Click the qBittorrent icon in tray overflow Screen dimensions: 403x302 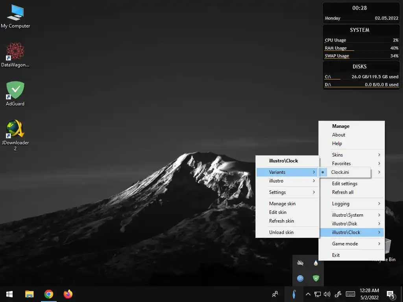(x=300, y=278)
